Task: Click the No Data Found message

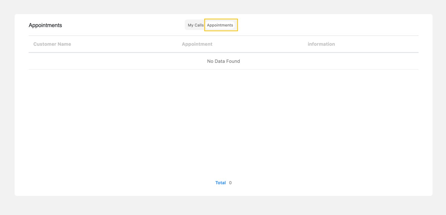Action: coord(223,61)
